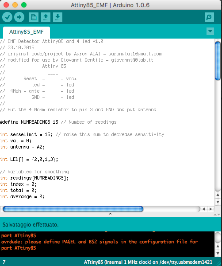Click the editor scroll down arrow
Viewport: 222px width, 266px height.
click(218, 202)
